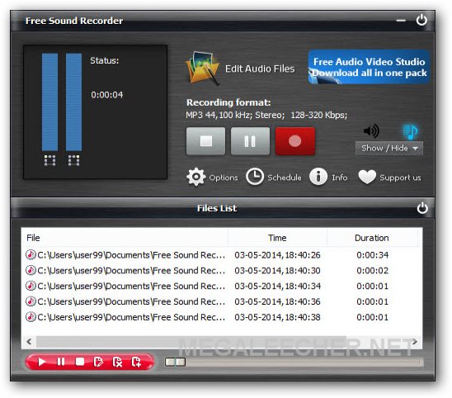Play the selected file with red play button
The height and width of the screenshot is (398, 452).
click(x=42, y=362)
